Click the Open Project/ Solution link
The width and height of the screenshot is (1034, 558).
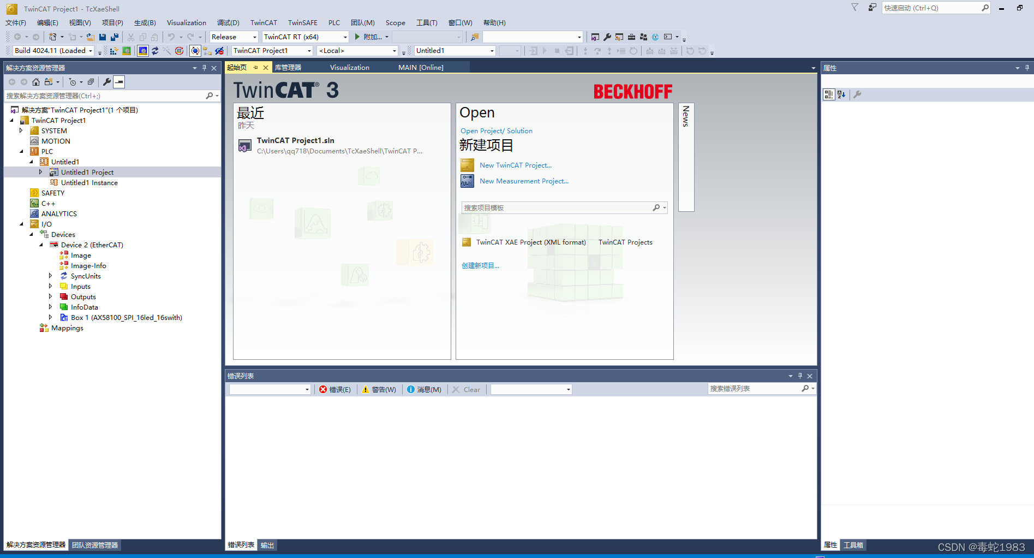[497, 131]
